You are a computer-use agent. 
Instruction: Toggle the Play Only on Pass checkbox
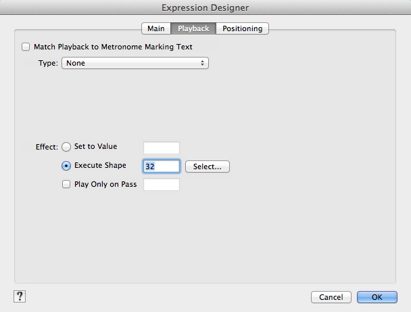[x=66, y=184]
